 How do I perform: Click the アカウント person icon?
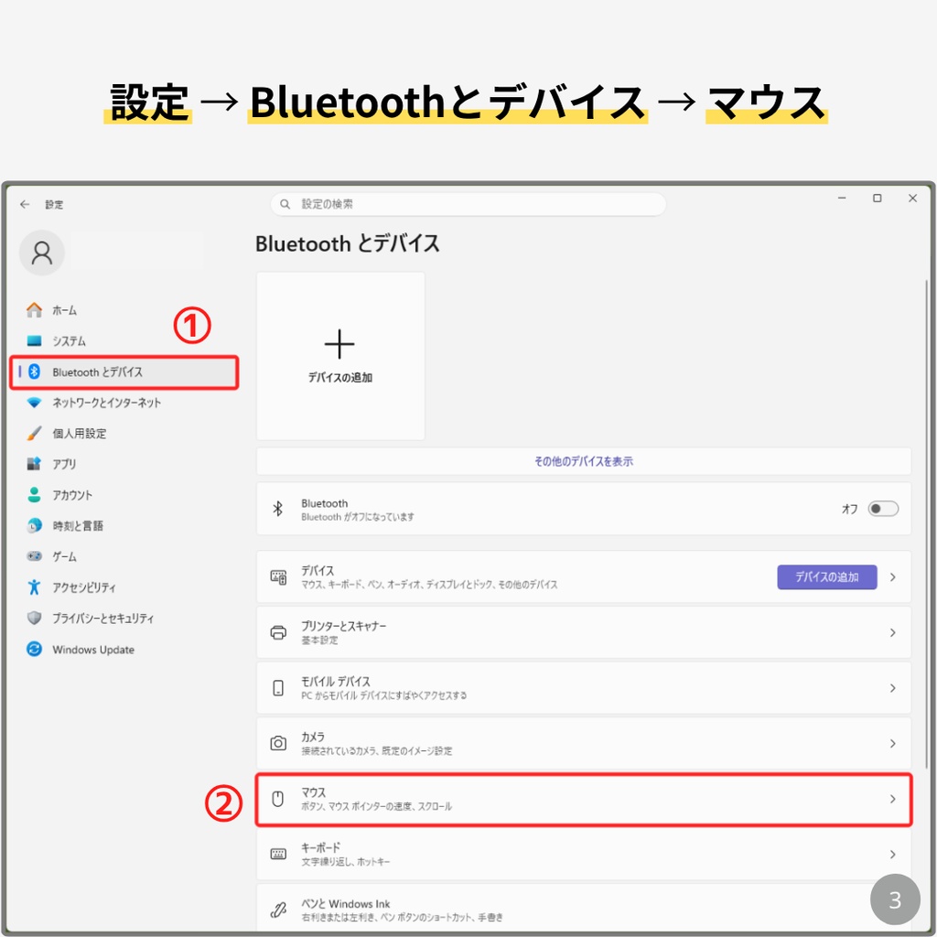tap(34, 495)
